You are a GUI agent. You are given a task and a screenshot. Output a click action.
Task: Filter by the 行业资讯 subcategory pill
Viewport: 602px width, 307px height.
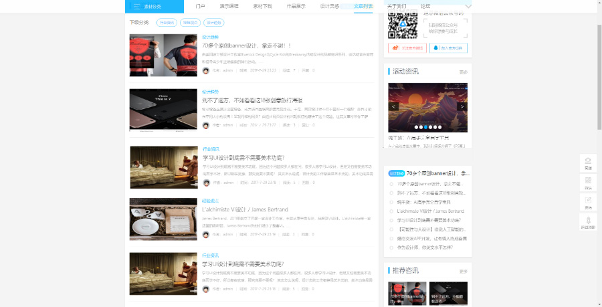[x=167, y=23]
